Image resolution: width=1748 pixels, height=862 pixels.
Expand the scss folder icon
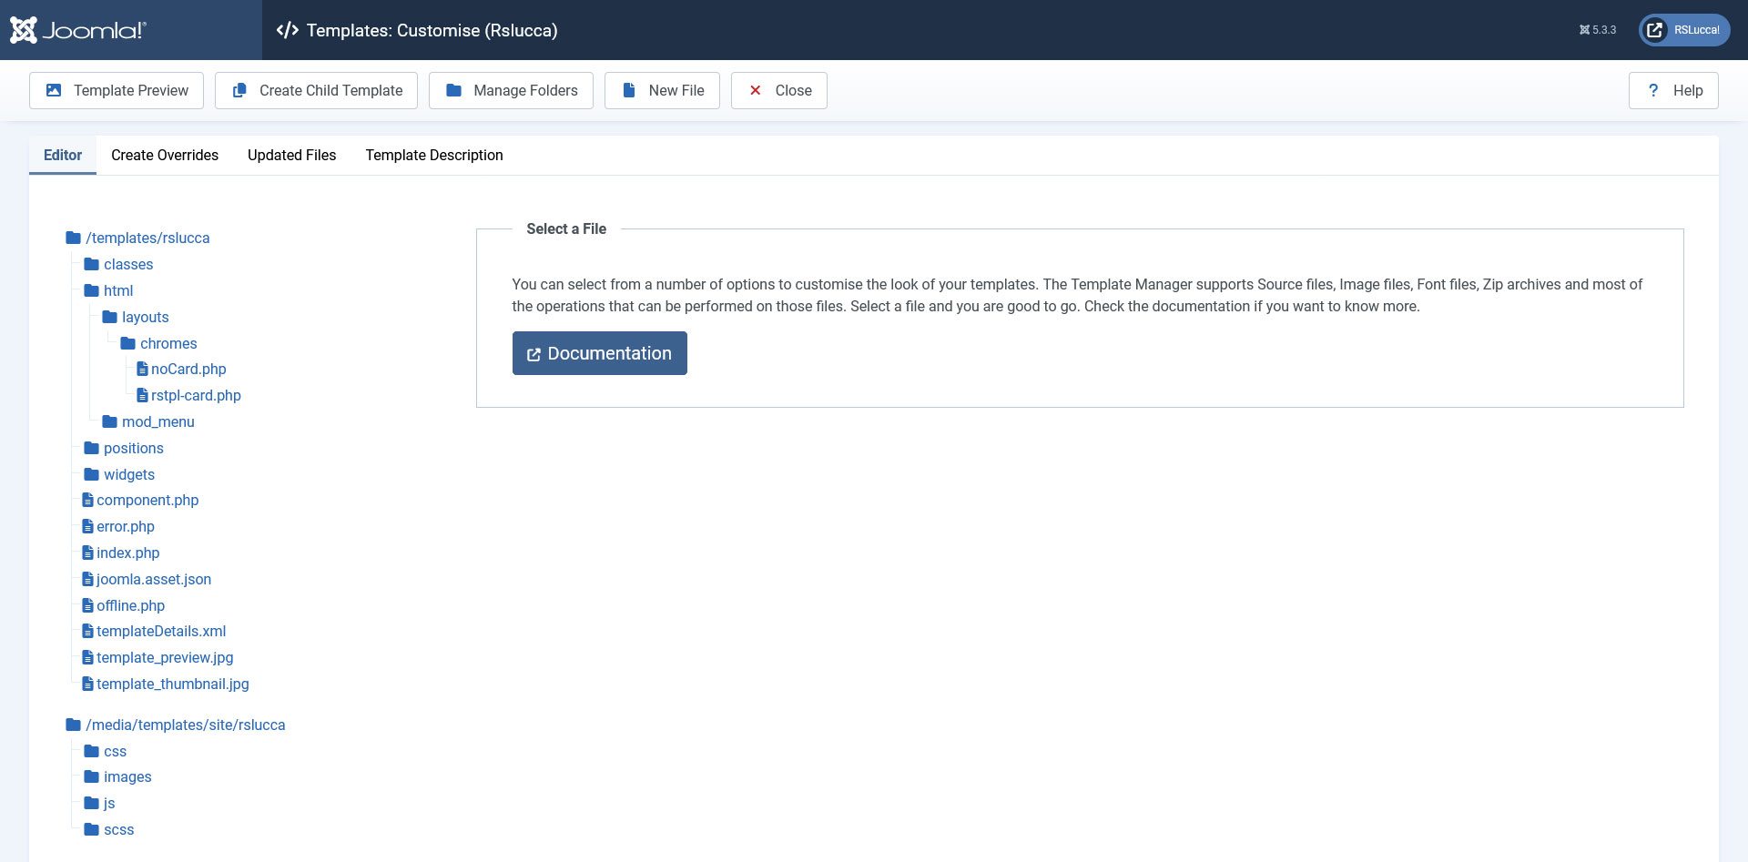(92, 830)
